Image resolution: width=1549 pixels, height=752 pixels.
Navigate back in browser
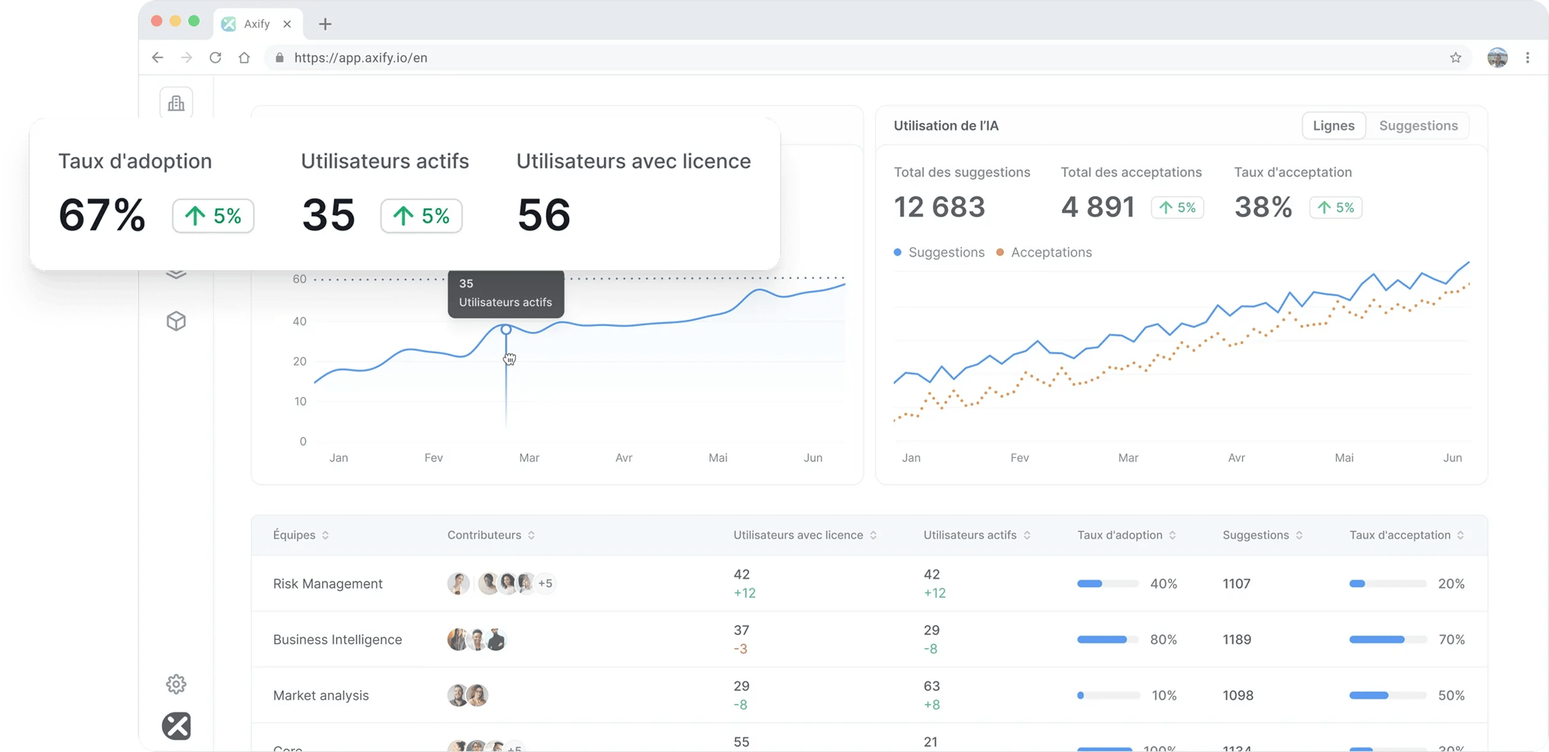[157, 57]
